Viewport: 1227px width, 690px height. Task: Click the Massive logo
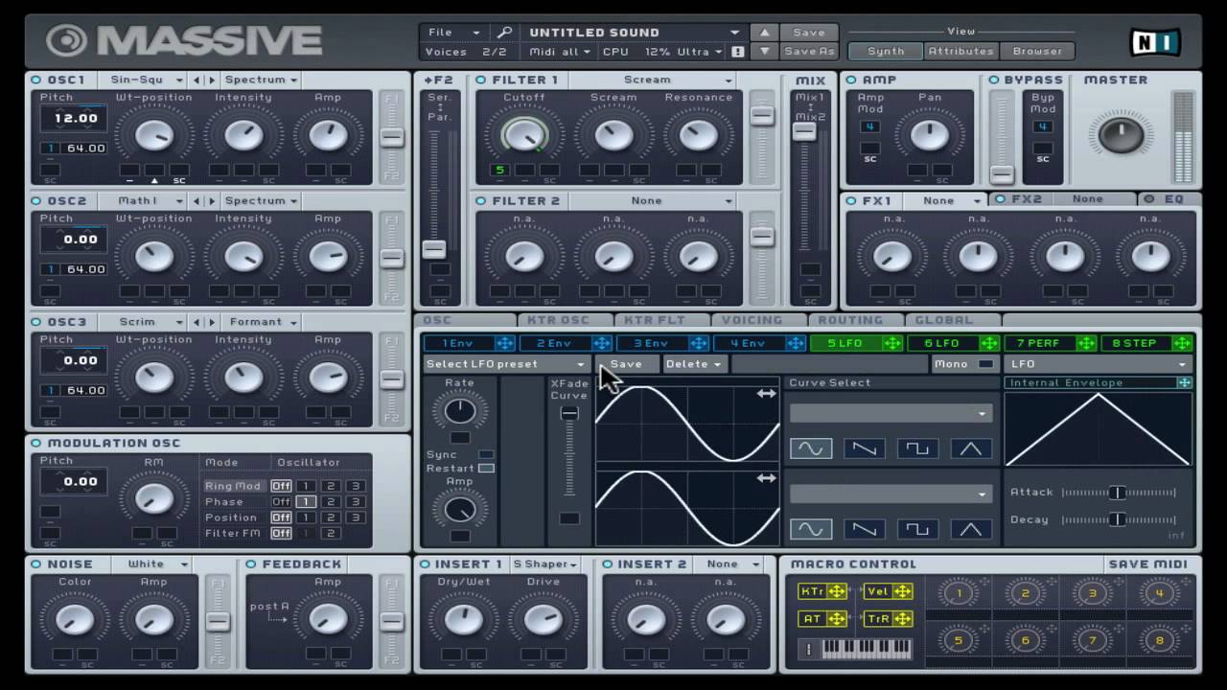[184, 40]
